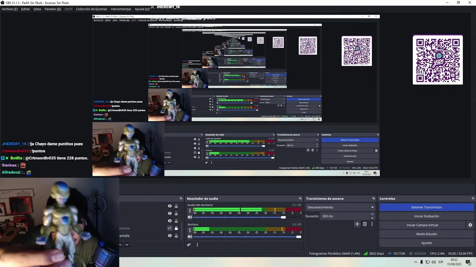Open transition properties three-dot menu
476x267 pixels.
372,224
